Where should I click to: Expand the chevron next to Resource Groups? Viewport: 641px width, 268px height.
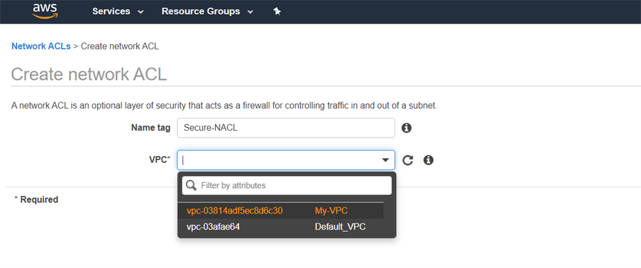(250, 12)
